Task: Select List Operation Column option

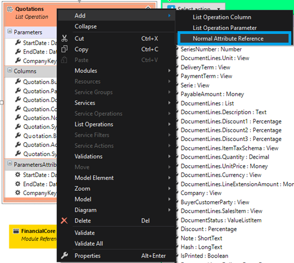Action: click(234, 17)
